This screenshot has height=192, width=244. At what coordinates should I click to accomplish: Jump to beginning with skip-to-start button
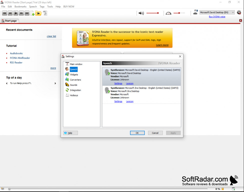coord(4,13)
